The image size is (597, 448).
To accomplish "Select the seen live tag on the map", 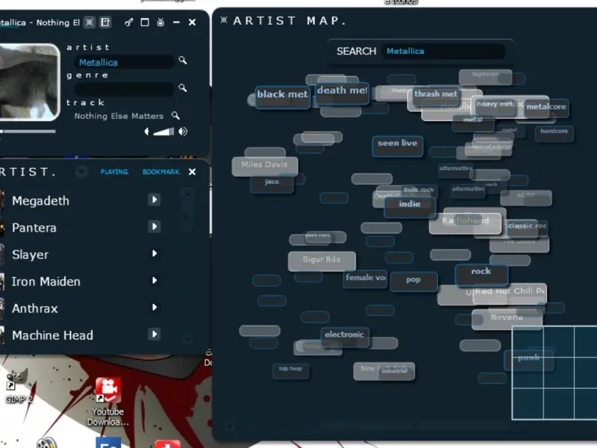I will (398, 146).
